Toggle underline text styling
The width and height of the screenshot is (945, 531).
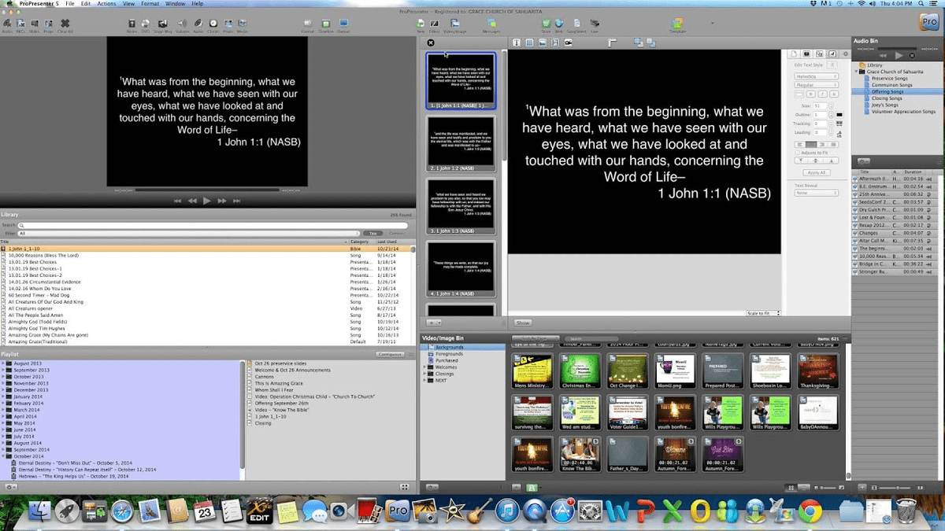(832, 94)
